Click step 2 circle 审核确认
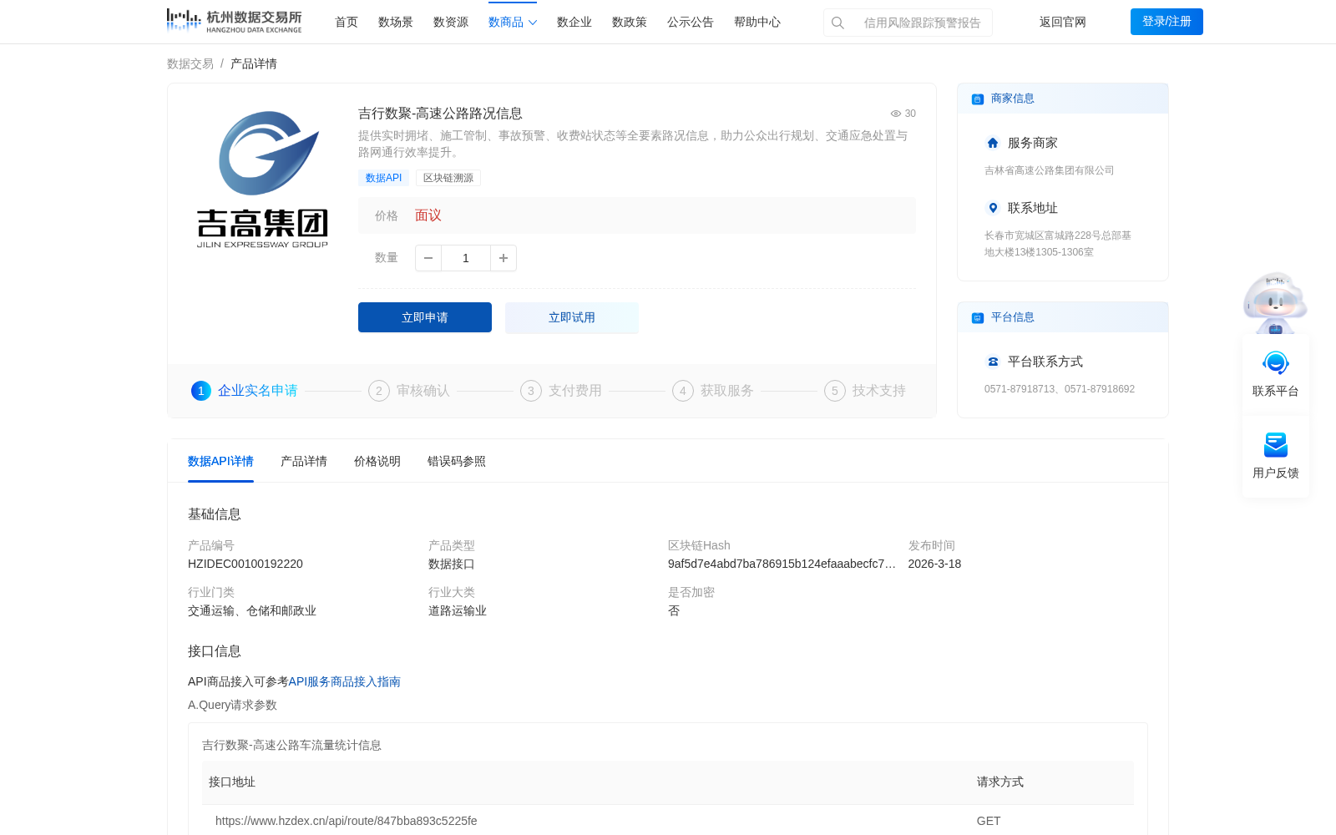This screenshot has height=835, width=1336. (x=379, y=391)
